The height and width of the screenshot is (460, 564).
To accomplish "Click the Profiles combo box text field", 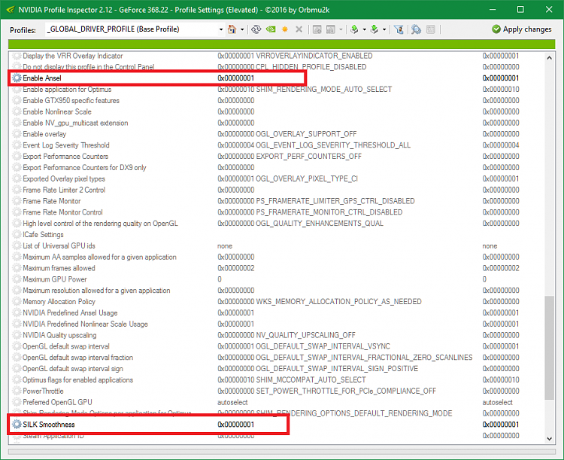I will point(132,29).
